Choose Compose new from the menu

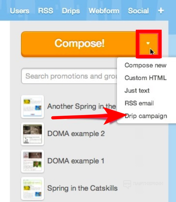click(x=145, y=65)
